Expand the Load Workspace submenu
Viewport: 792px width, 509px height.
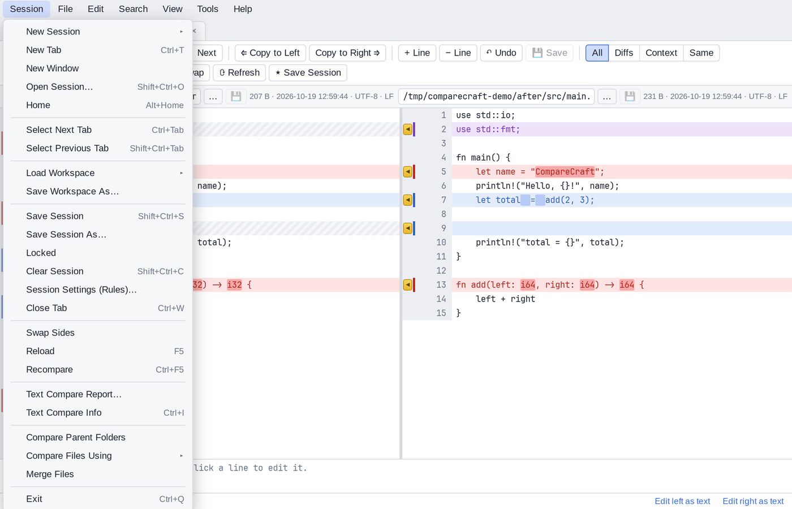[x=98, y=173]
